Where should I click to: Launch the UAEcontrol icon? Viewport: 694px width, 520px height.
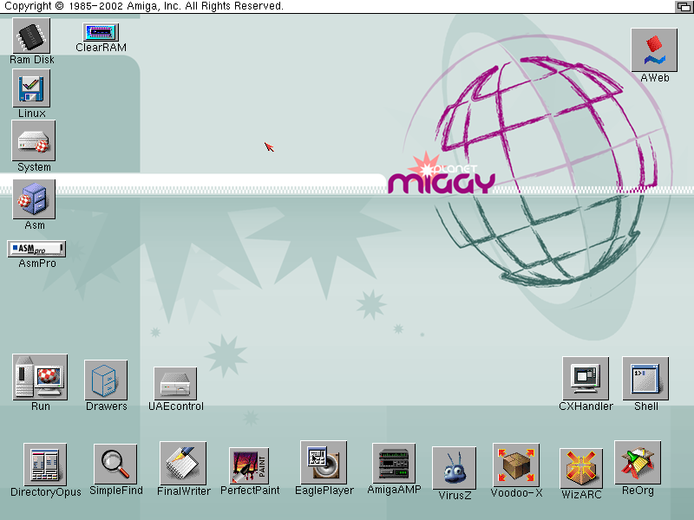click(175, 383)
